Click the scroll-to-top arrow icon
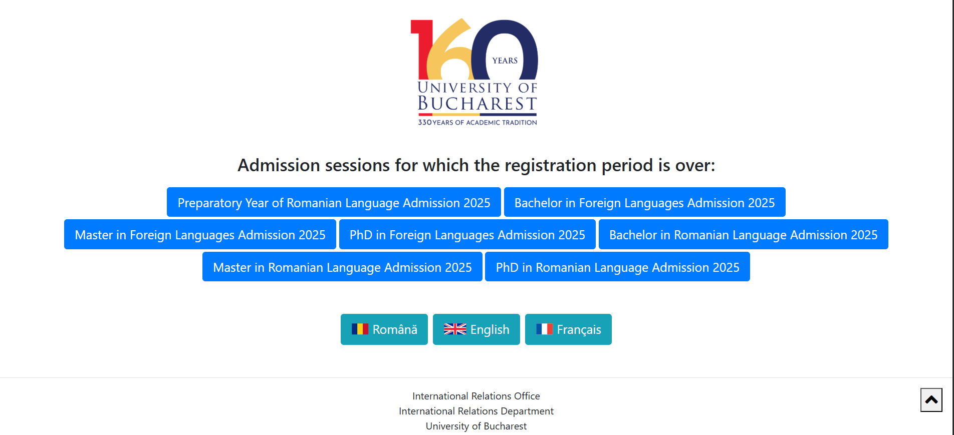 (x=931, y=399)
